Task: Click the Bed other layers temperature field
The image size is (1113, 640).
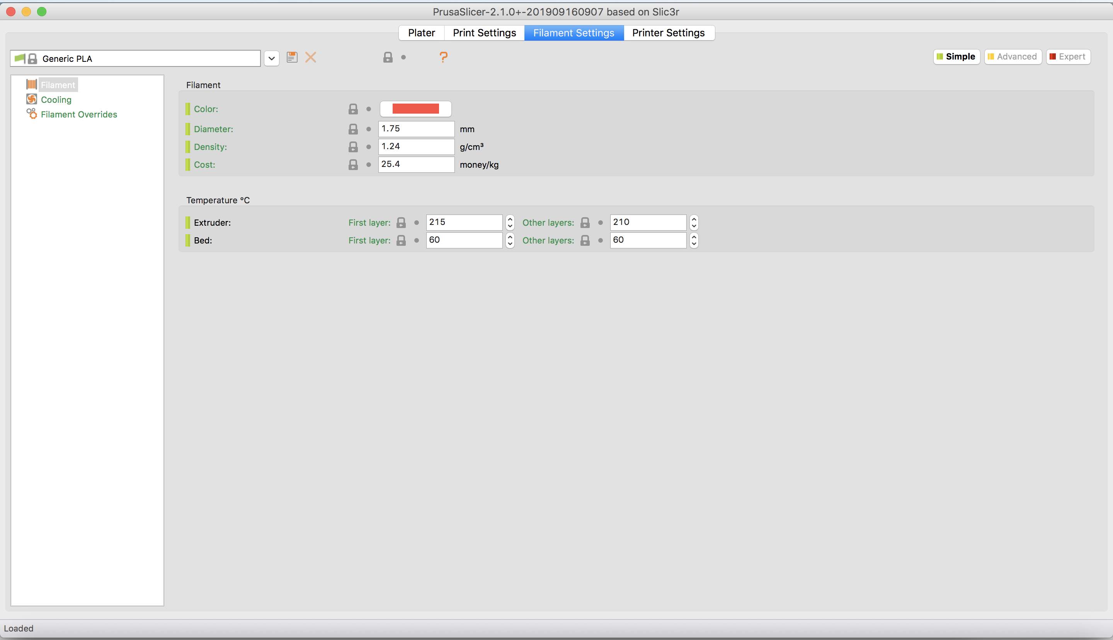Action: click(x=648, y=240)
